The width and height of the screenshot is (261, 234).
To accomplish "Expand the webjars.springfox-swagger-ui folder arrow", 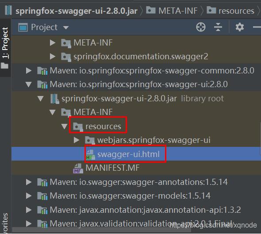I will pyautogui.click(x=77, y=140).
